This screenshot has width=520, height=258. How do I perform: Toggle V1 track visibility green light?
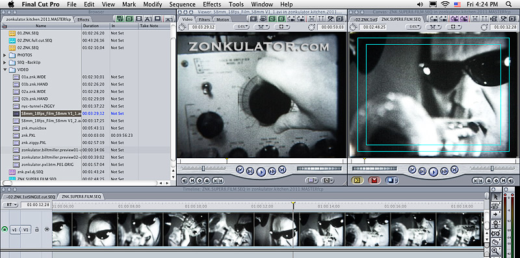pyautogui.click(x=5, y=229)
